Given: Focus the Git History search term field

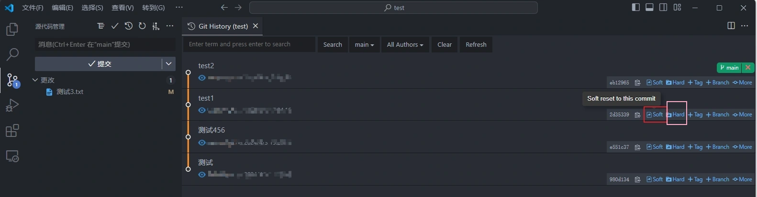Looking at the screenshot, I should [249, 44].
